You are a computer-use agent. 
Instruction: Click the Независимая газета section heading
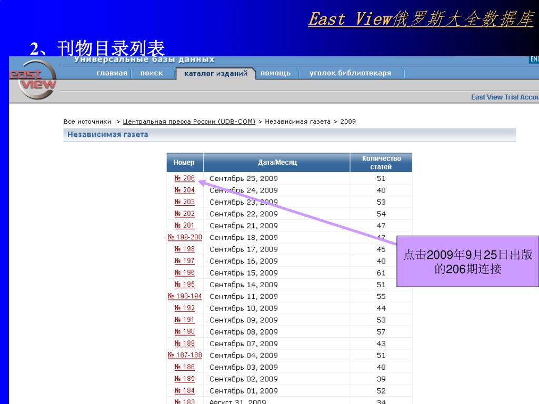coord(107,135)
